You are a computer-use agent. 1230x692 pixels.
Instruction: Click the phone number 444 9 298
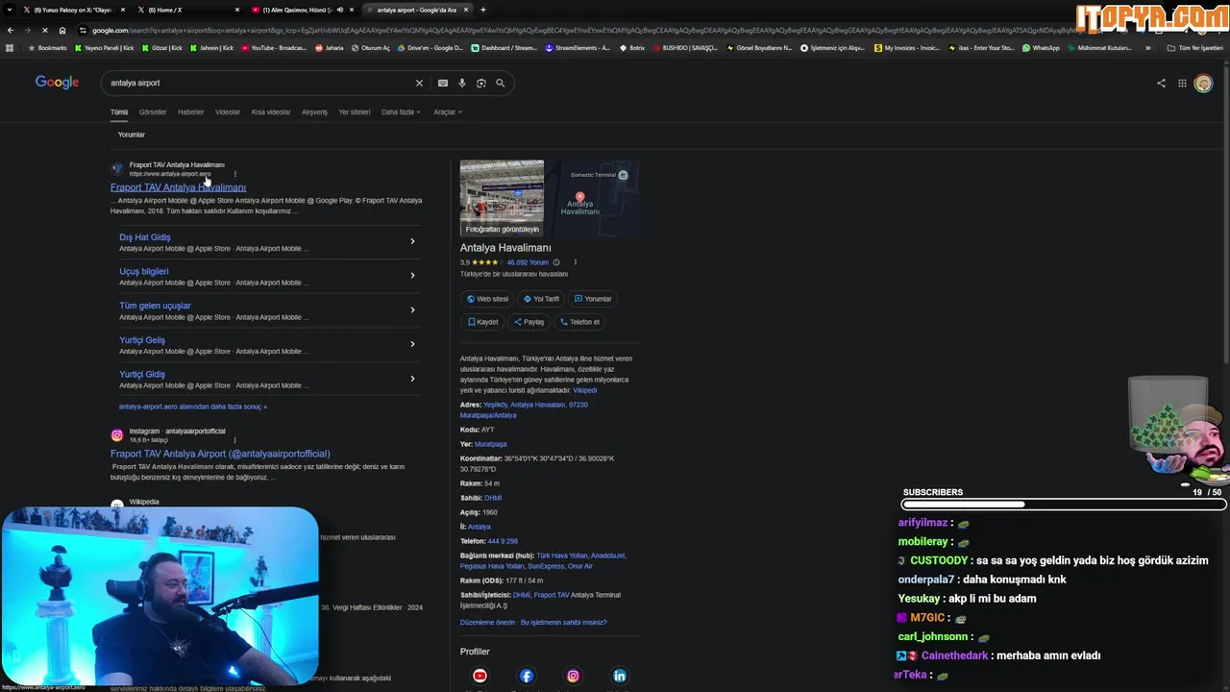click(503, 541)
